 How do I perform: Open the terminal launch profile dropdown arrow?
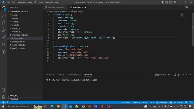(x=171, y=75)
